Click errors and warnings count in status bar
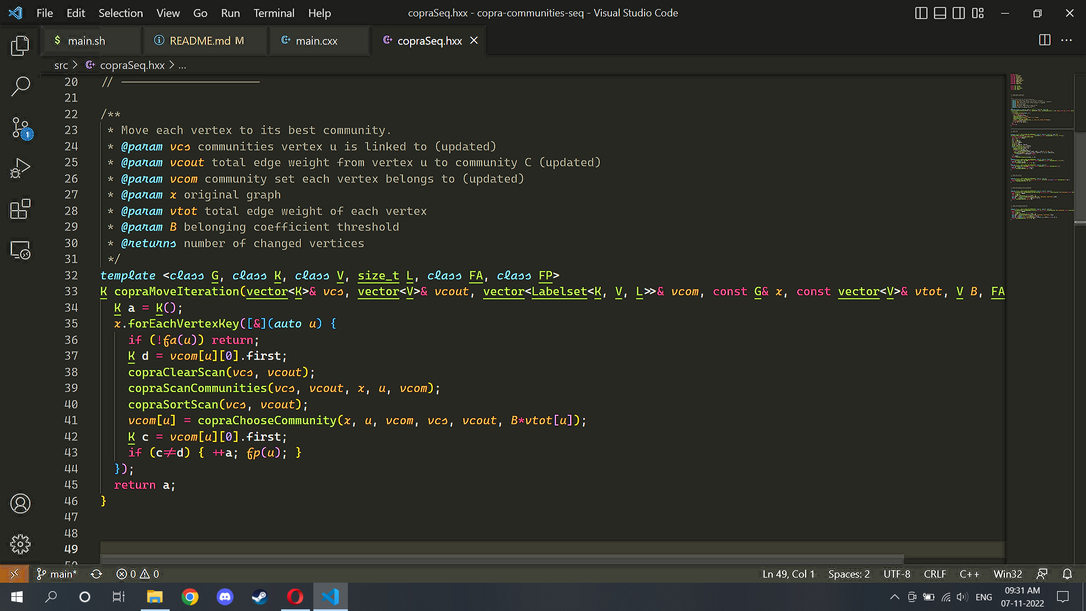The image size is (1086, 611). 138,574
